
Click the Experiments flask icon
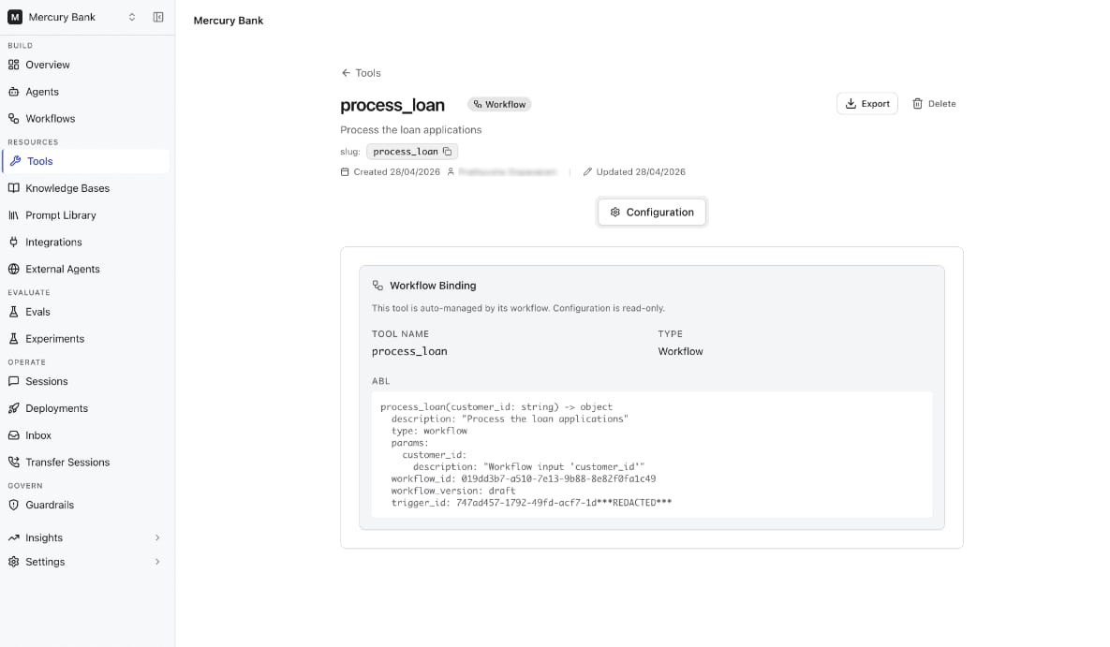coord(13,338)
